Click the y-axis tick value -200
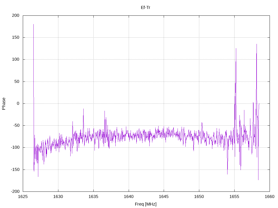The height and width of the screenshot is (208, 278). coord(15,191)
